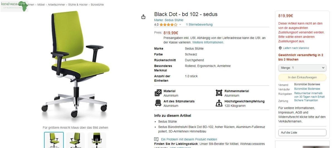Click the location pin icon by Liefern nach Marokko
This screenshot has height=148, width=334.
[x=280, y=48]
